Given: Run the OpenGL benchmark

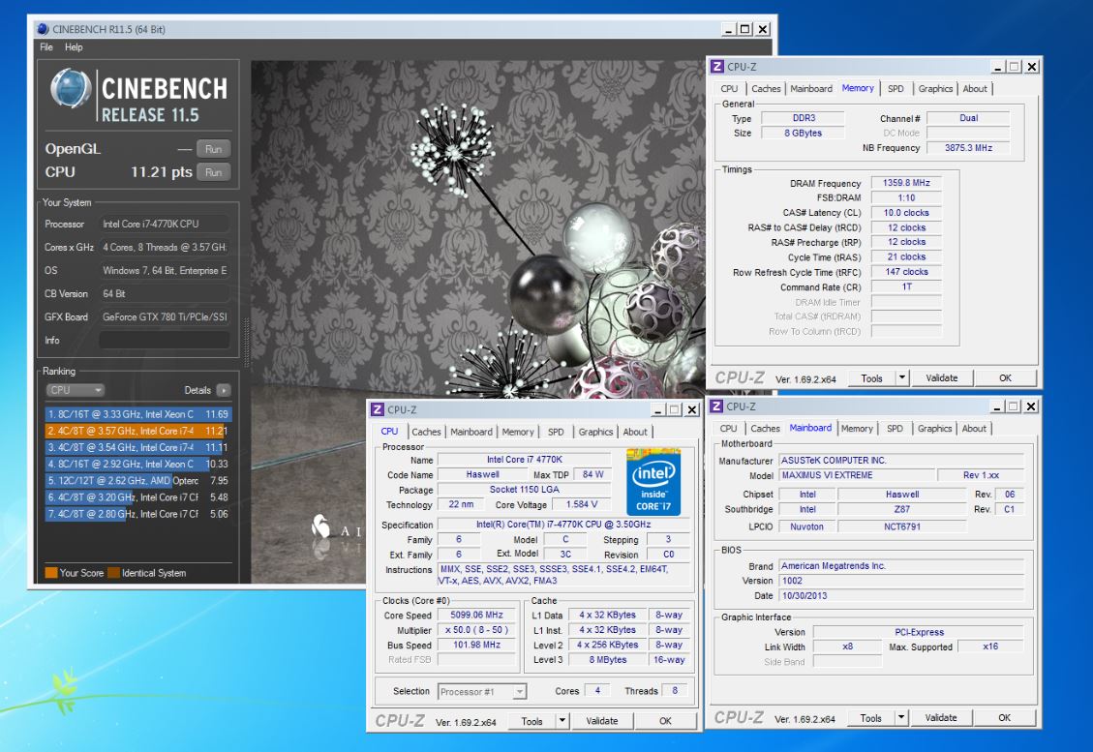Looking at the screenshot, I should [x=213, y=149].
